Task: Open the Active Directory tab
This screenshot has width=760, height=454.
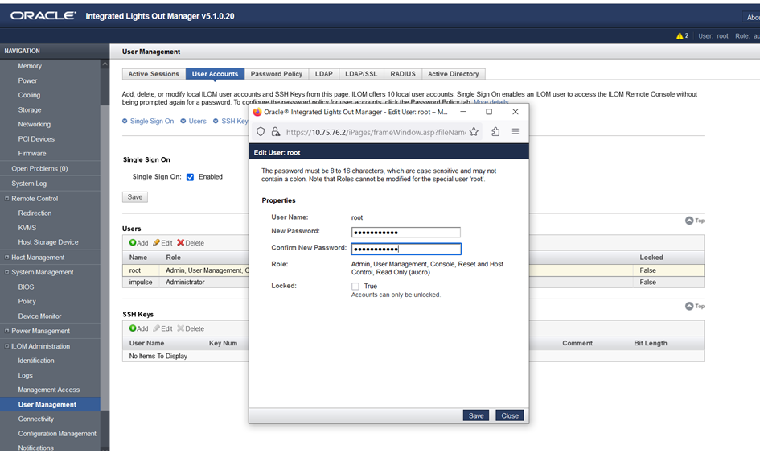Action: 453,74
